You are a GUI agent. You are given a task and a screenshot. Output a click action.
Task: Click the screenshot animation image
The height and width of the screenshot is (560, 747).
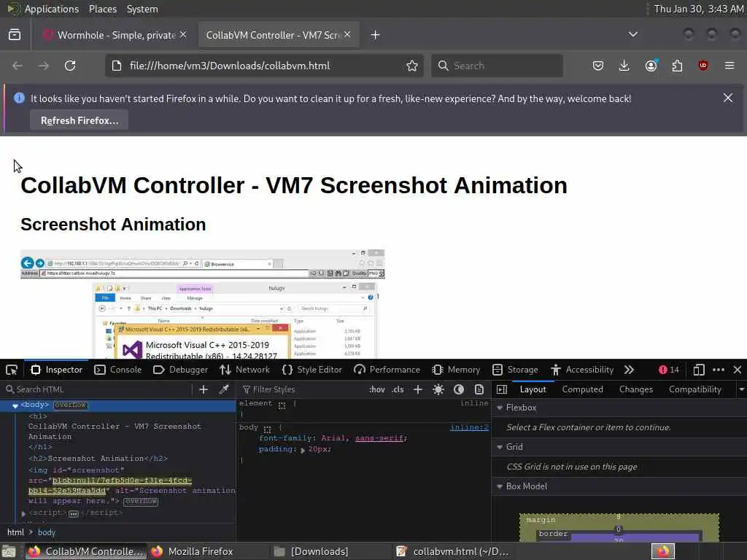click(x=203, y=304)
